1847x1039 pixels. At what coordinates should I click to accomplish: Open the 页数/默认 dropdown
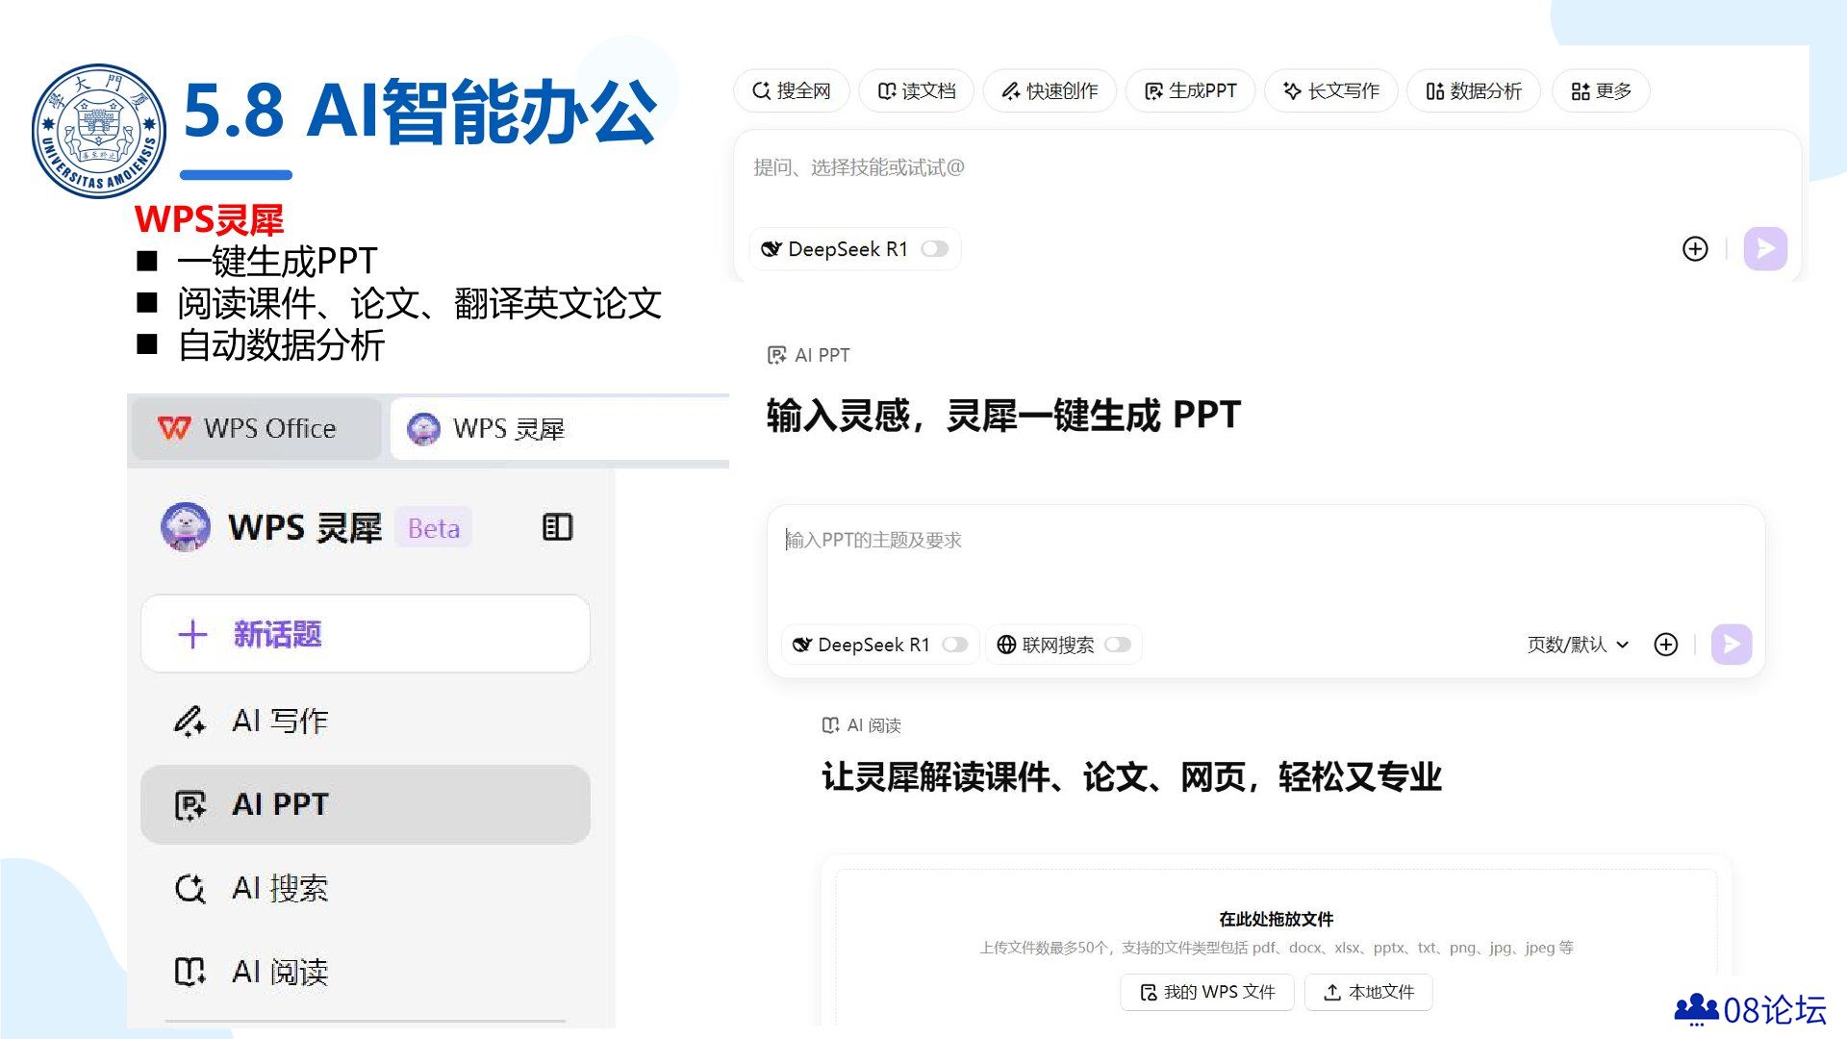1578,645
